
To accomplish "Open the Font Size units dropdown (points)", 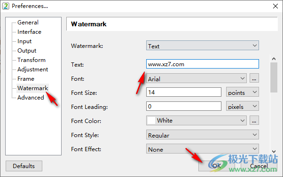I will point(243,92).
